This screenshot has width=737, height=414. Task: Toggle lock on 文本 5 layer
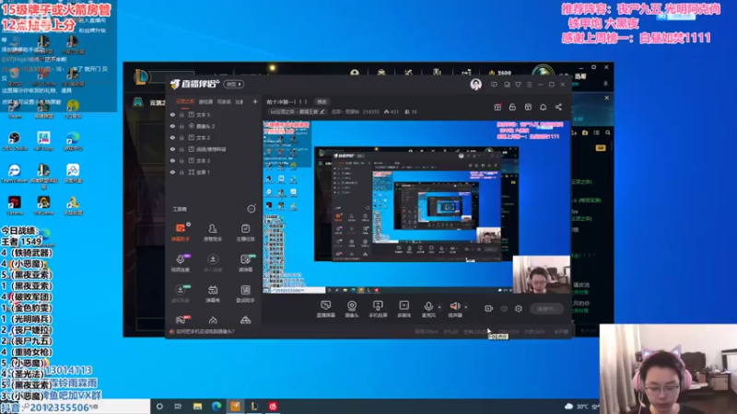click(181, 114)
